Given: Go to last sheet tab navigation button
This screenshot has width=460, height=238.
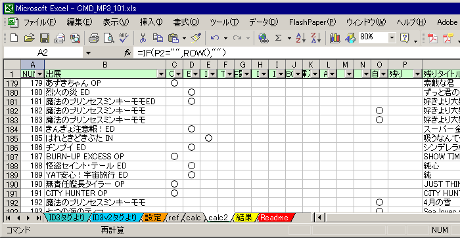Looking at the screenshot, I should [x=38, y=218].
